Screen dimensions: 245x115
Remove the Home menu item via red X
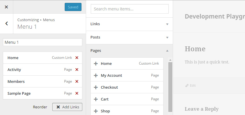tap(77, 58)
